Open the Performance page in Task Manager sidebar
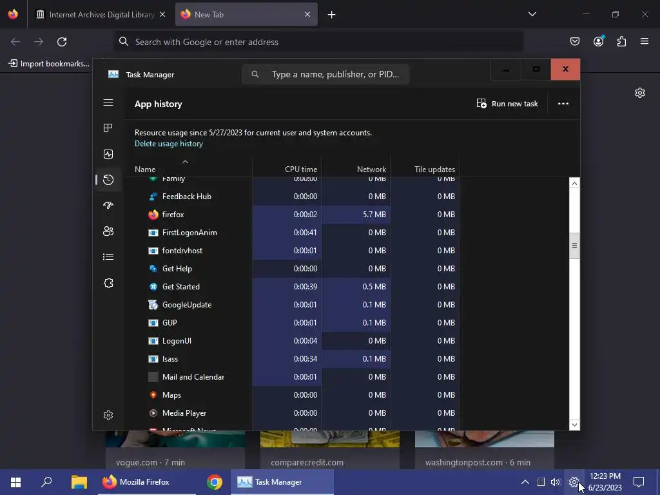 point(108,154)
